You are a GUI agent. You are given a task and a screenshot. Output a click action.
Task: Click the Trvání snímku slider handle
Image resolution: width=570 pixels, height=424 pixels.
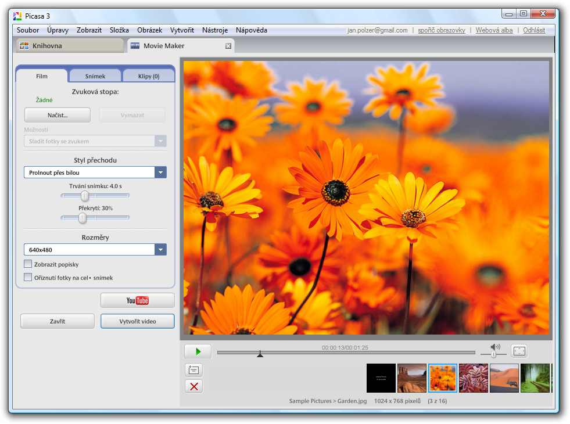[x=85, y=196]
